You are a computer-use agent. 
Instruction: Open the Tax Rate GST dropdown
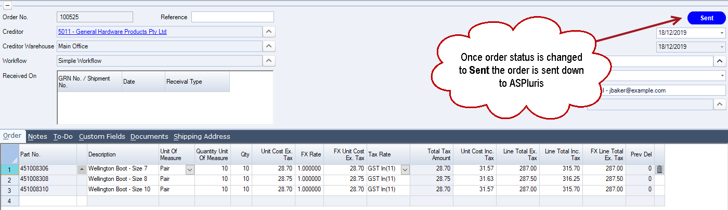405,169
